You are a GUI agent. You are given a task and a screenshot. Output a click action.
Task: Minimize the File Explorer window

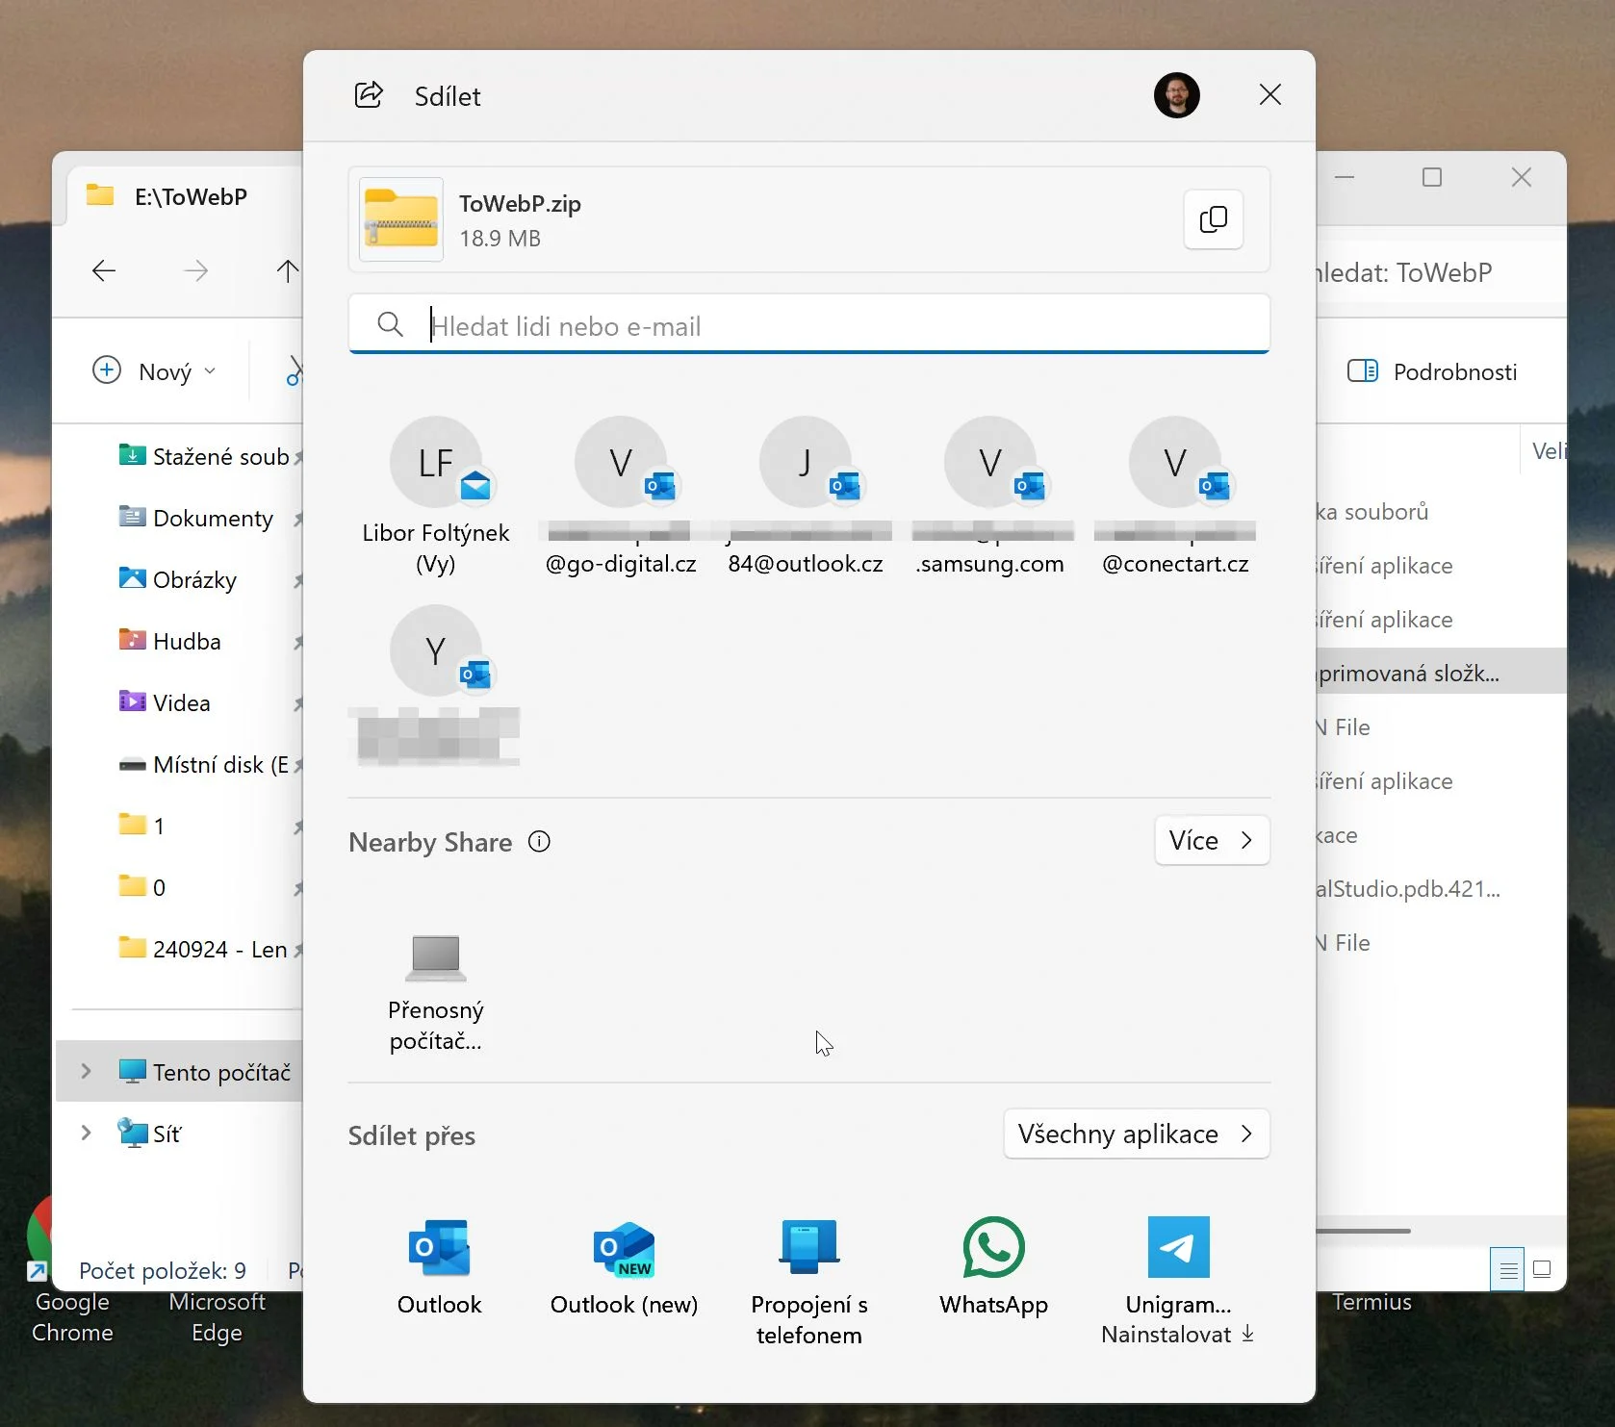[1345, 177]
